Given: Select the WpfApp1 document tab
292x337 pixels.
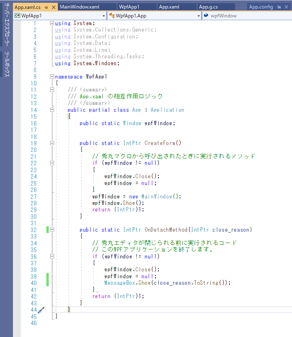Looking at the screenshot, I should click(x=129, y=7).
